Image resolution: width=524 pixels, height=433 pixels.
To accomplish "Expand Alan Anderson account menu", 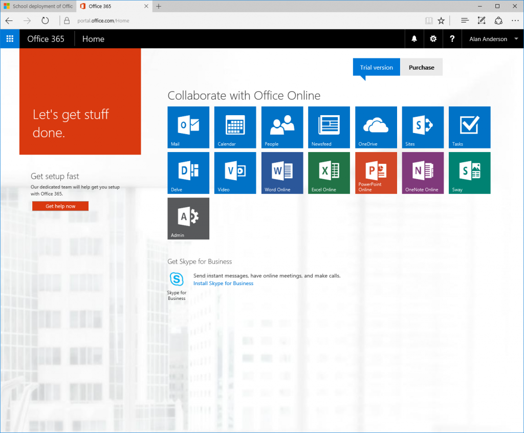I will pyautogui.click(x=493, y=39).
